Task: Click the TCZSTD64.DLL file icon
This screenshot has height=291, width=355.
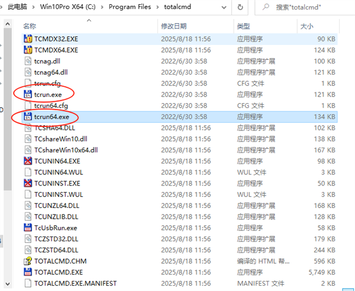Action: tap(28, 250)
